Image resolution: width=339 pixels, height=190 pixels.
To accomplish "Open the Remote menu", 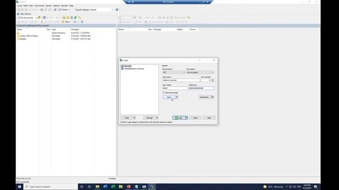I will point(65,6).
